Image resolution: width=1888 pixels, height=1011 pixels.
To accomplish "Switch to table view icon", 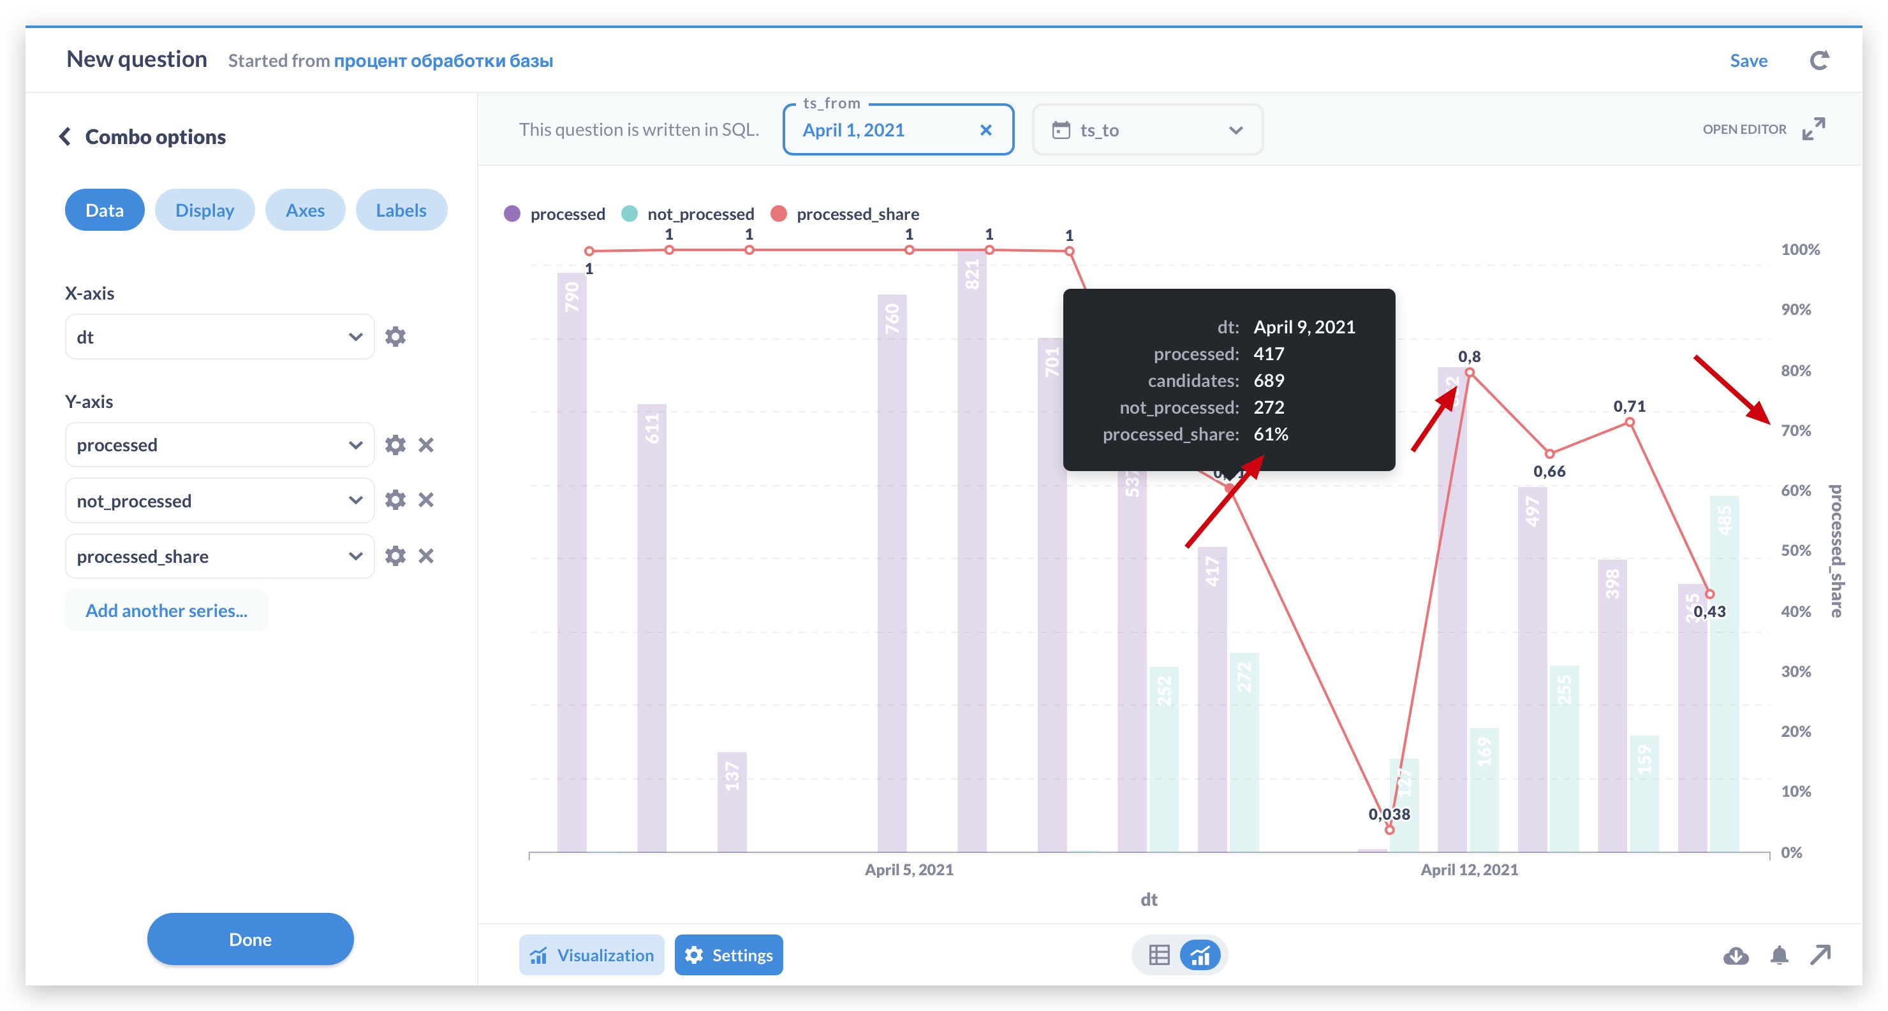I will 1159,956.
